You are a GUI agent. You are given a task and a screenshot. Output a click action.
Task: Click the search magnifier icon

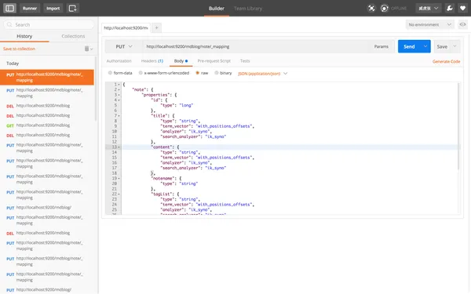pyautogui.click(x=9, y=24)
